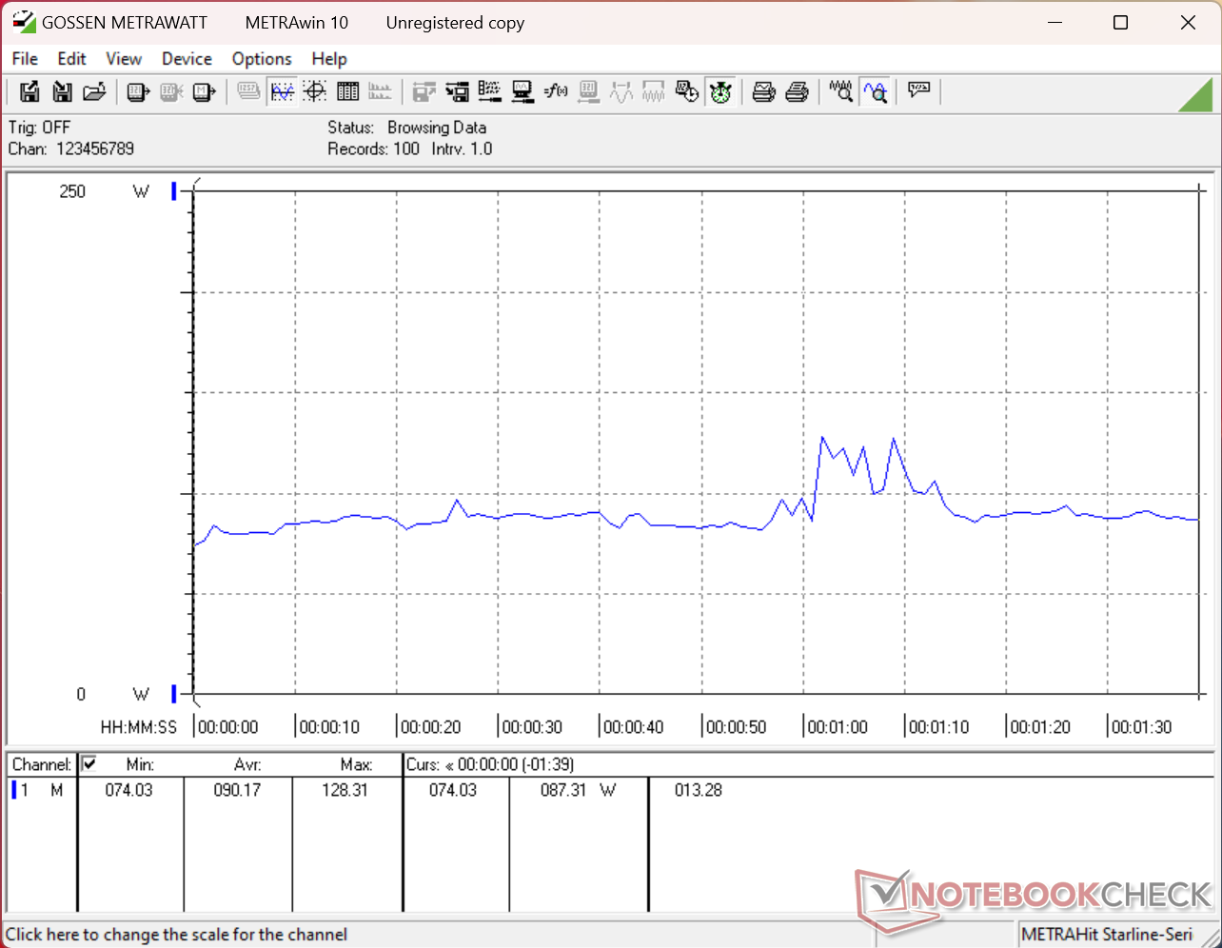Click the meter-with-arrow 321 device icon
Viewport: 1222px width, 948px height.
[x=139, y=92]
